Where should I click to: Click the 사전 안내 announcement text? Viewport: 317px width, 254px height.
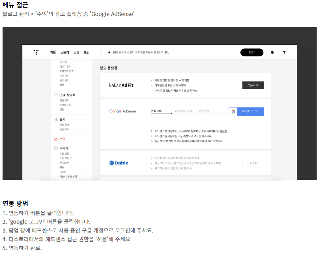(x=141, y=52)
